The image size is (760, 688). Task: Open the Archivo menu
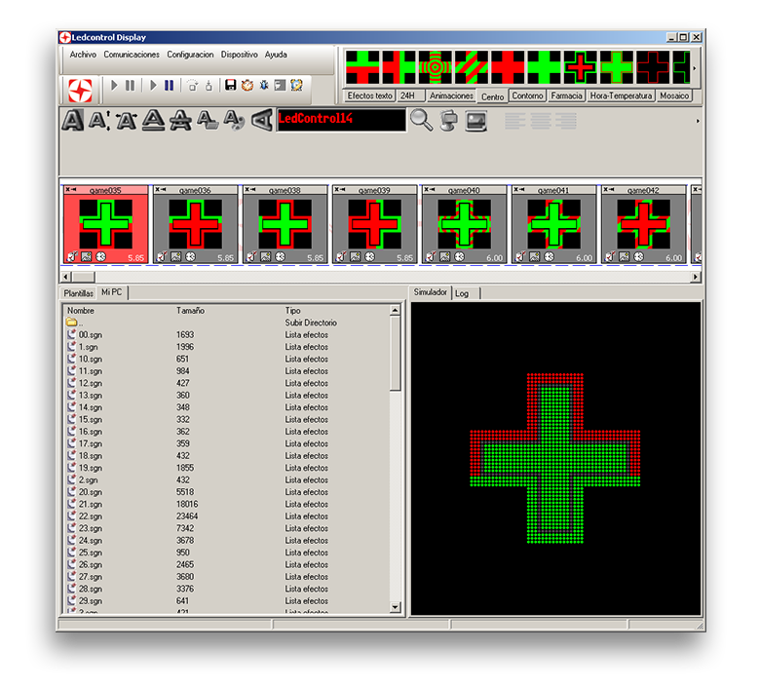(x=83, y=55)
